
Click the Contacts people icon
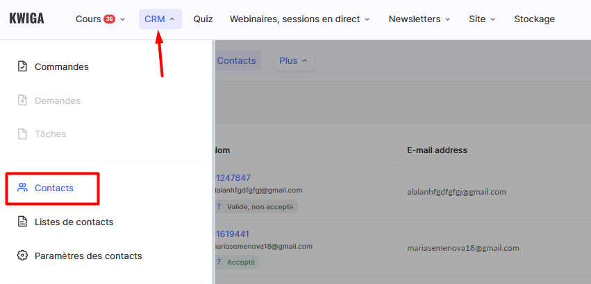click(22, 188)
